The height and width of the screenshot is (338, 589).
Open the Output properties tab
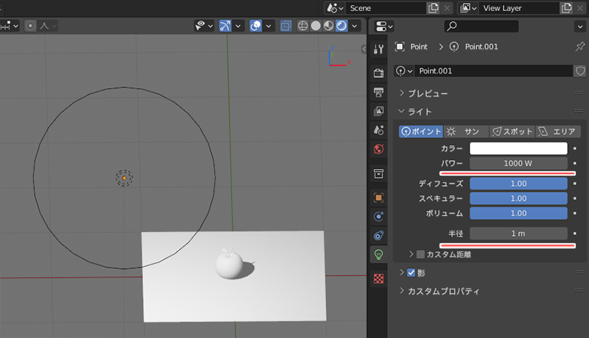(379, 93)
